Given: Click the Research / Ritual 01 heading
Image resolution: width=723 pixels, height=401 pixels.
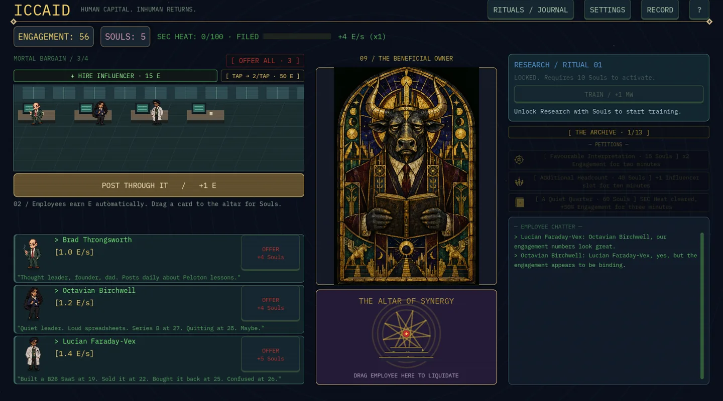Looking at the screenshot, I should 558,65.
